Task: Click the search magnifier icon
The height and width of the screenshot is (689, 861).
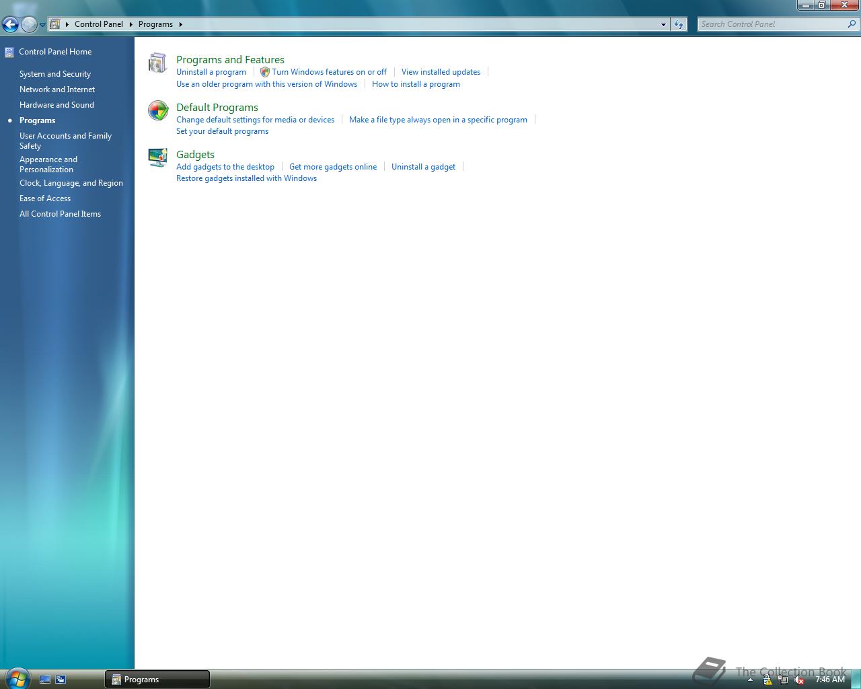Action: click(852, 24)
